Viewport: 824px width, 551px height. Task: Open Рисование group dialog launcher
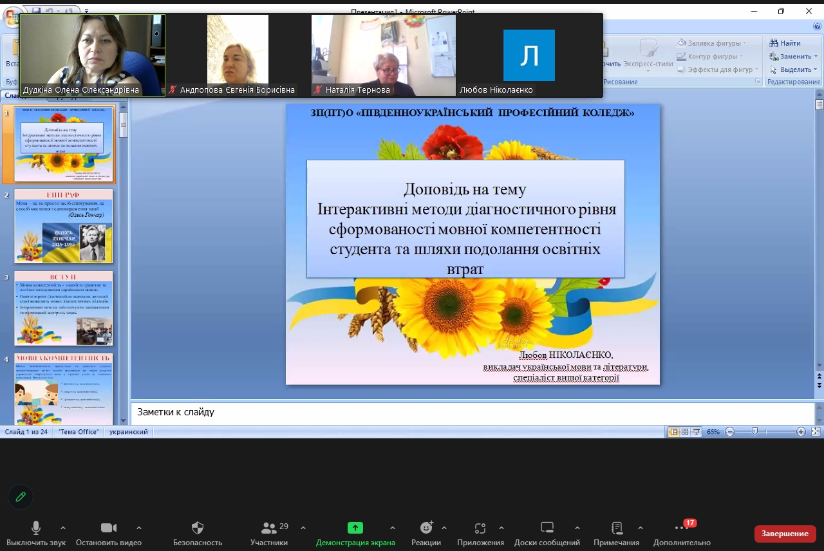[x=757, y=82]
